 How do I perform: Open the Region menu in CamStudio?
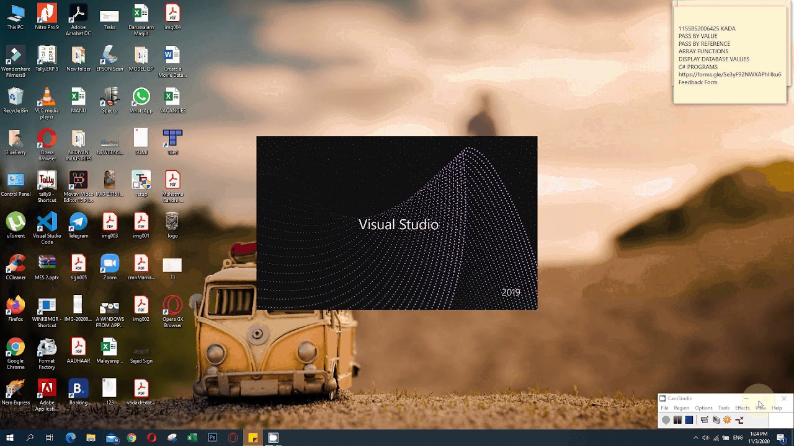click(682, 408)
